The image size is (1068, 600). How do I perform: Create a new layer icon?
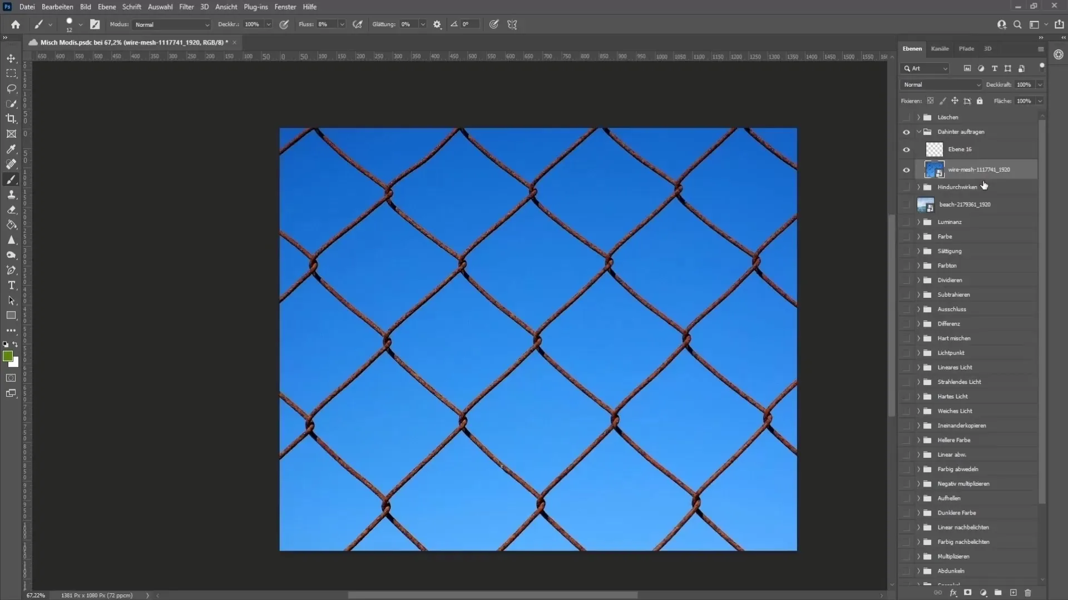click(1013, 593)
